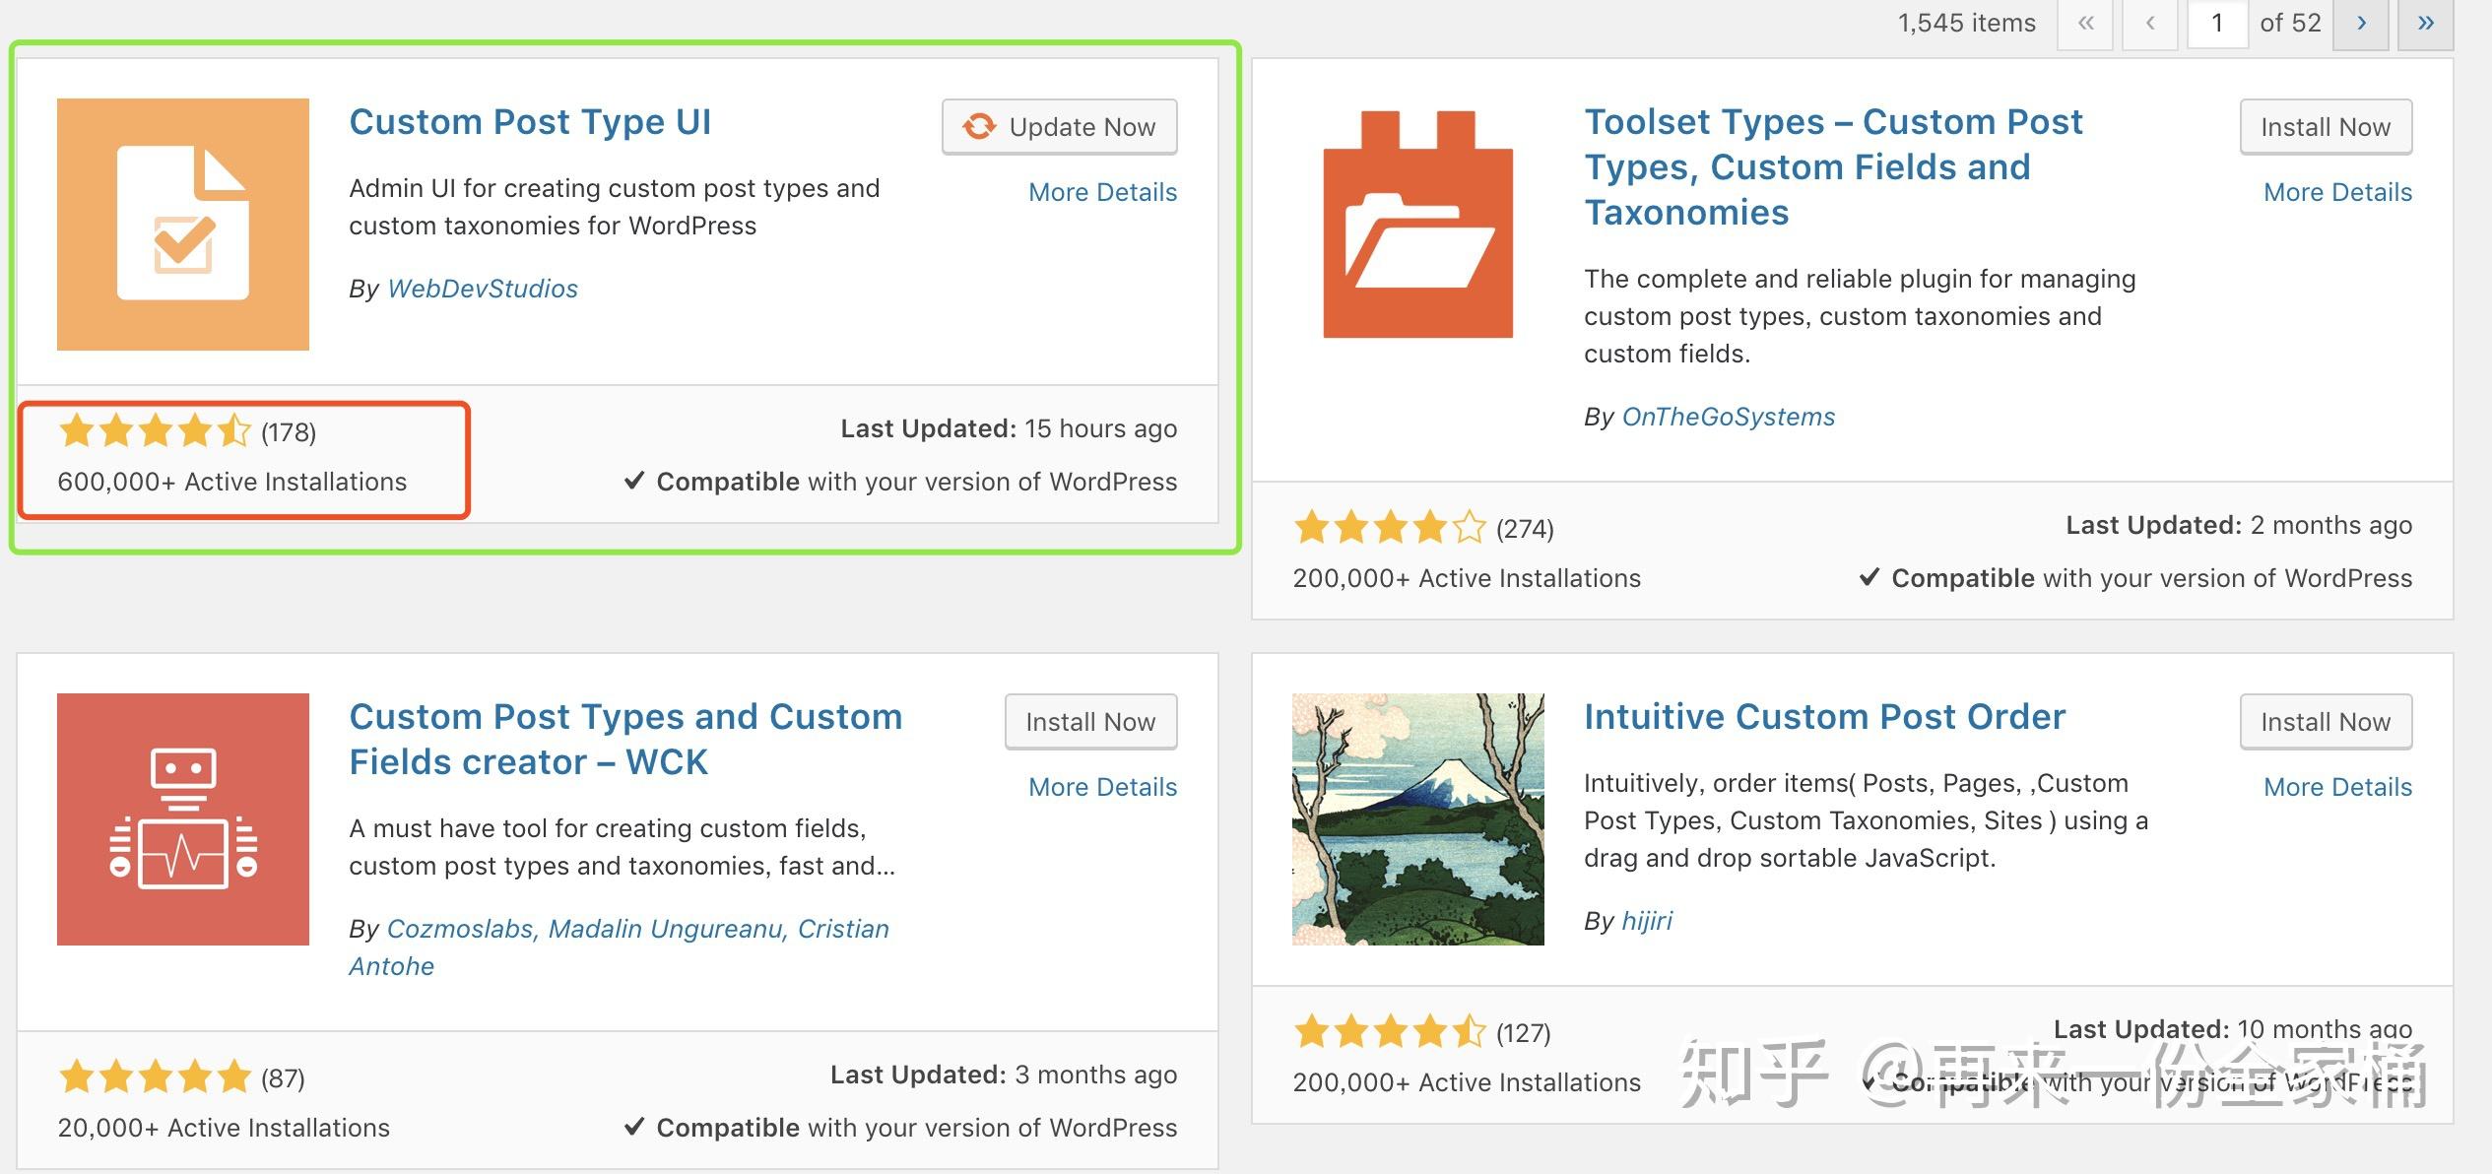Open the Custom Post Type UI title link

pyautogui.click(x=530, y=122)
